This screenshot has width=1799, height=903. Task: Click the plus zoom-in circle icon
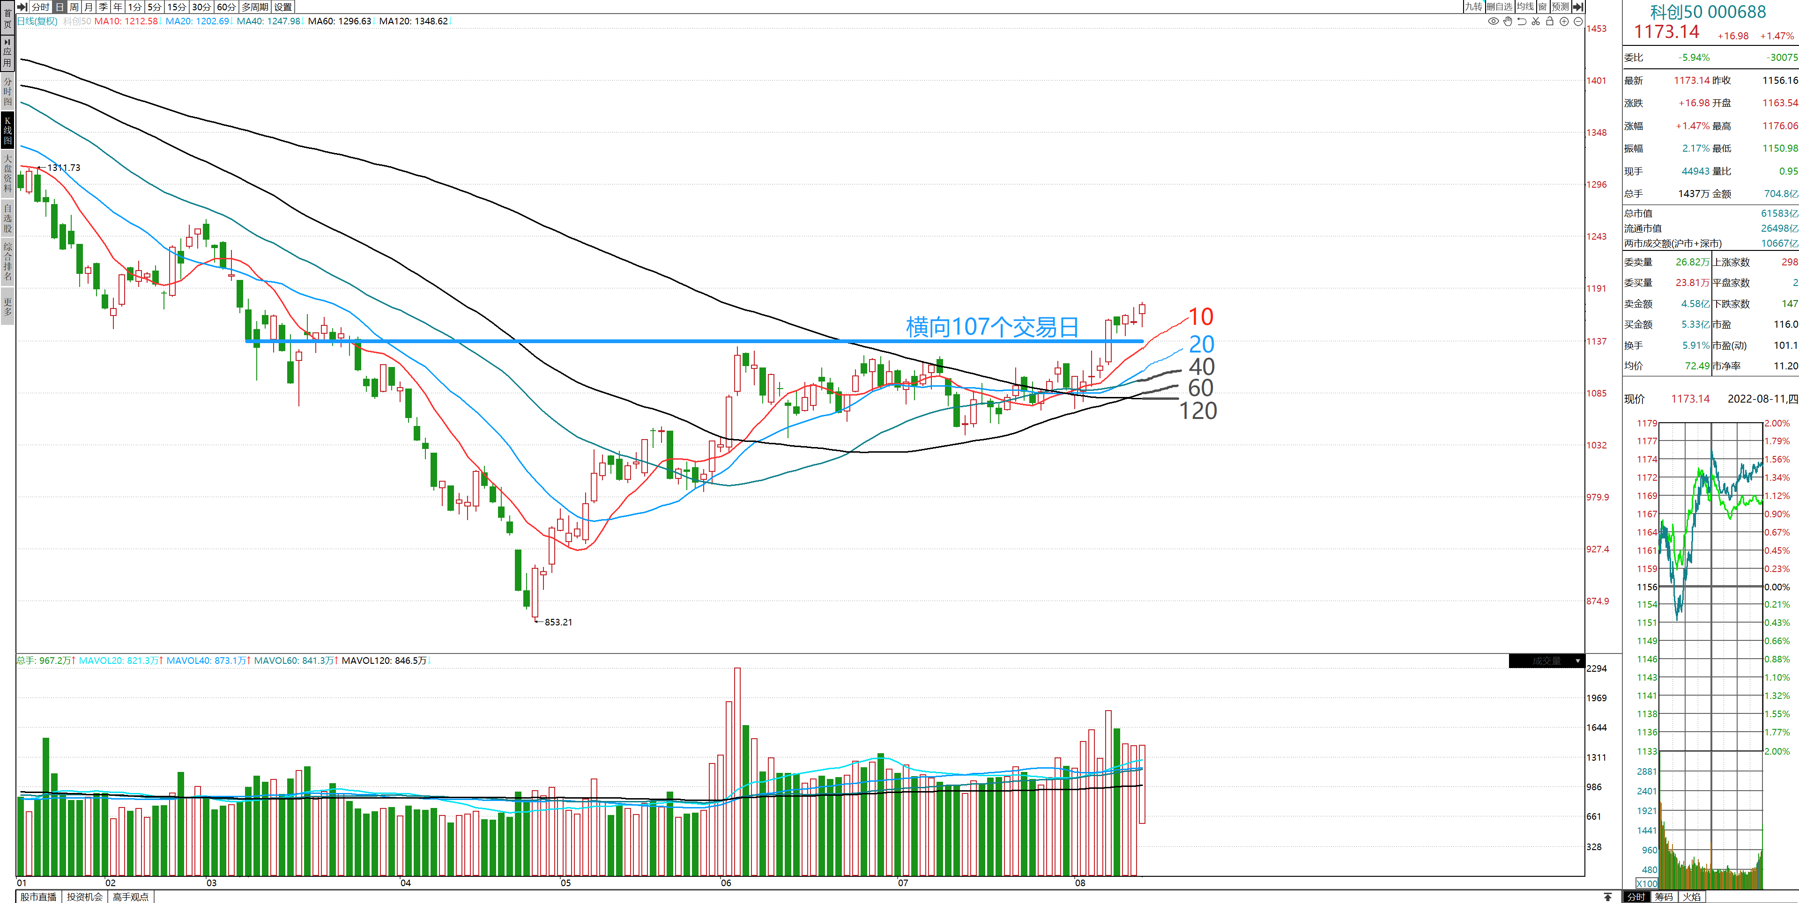pyautogui.click(x=1564, y=22)
